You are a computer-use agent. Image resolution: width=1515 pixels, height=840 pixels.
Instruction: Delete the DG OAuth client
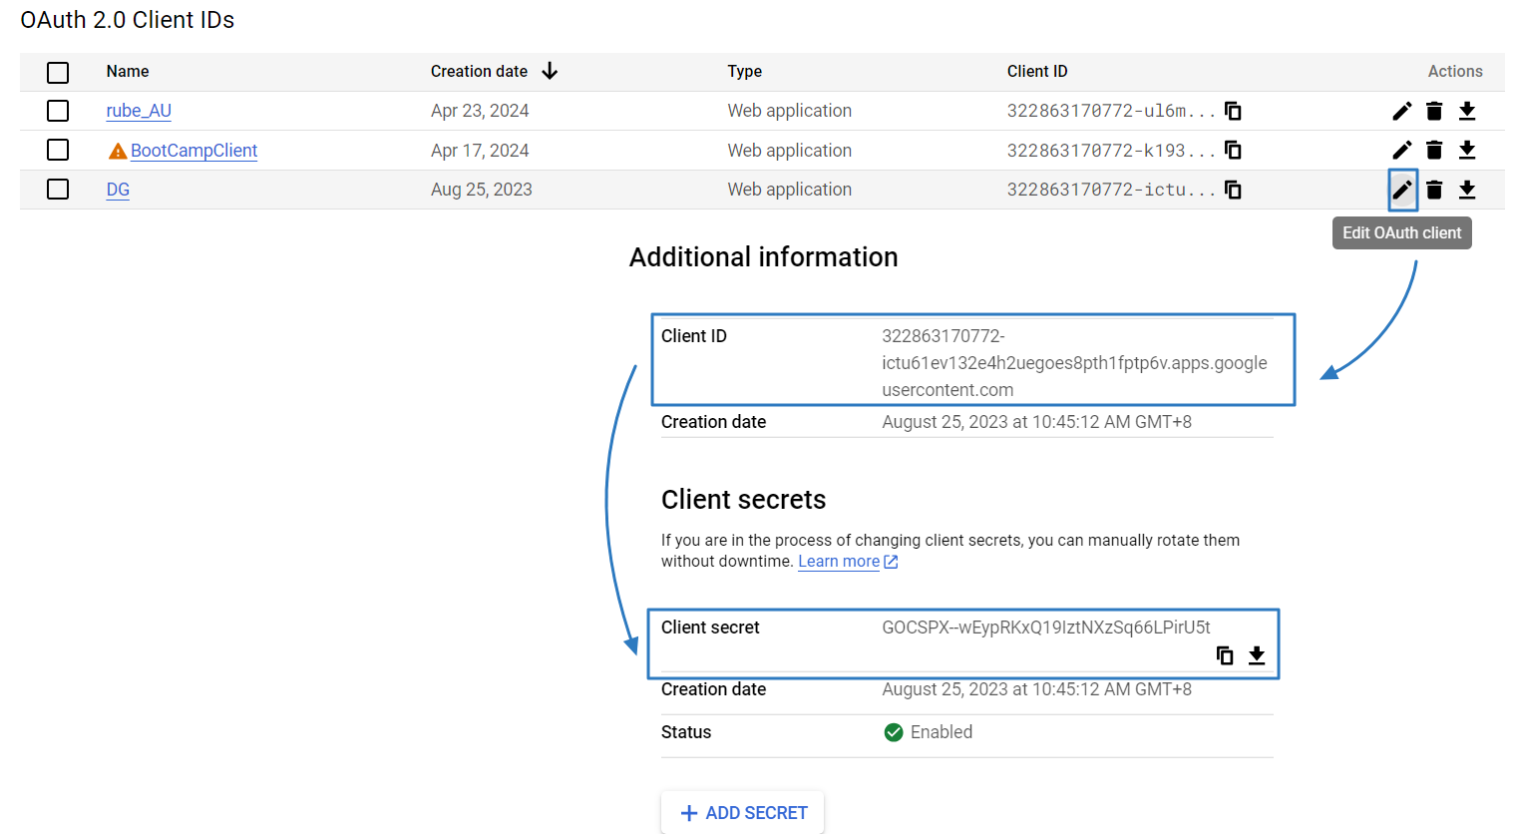coord(1434,190)
